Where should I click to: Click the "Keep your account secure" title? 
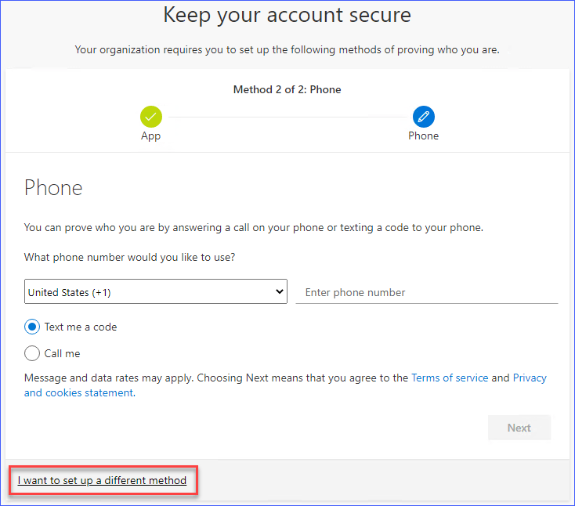287,15
